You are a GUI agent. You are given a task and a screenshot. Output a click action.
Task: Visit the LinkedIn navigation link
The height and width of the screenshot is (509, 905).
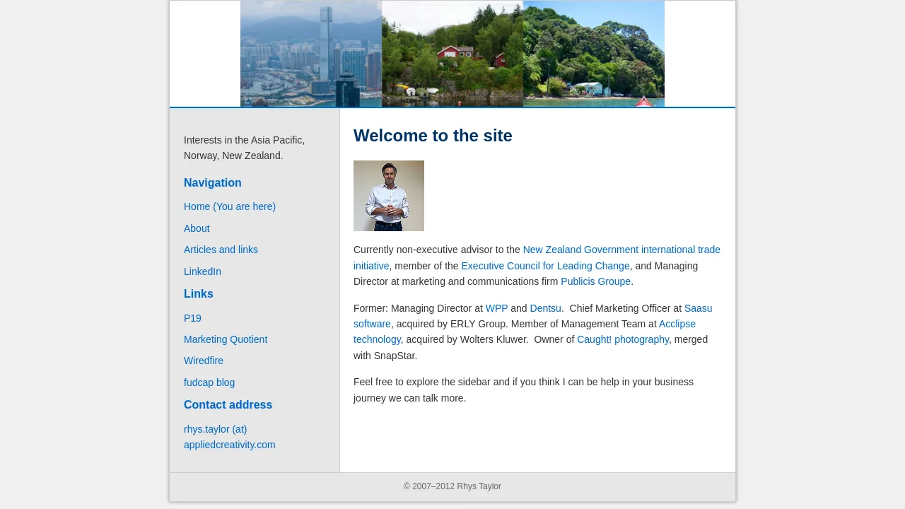pos(202,271)
